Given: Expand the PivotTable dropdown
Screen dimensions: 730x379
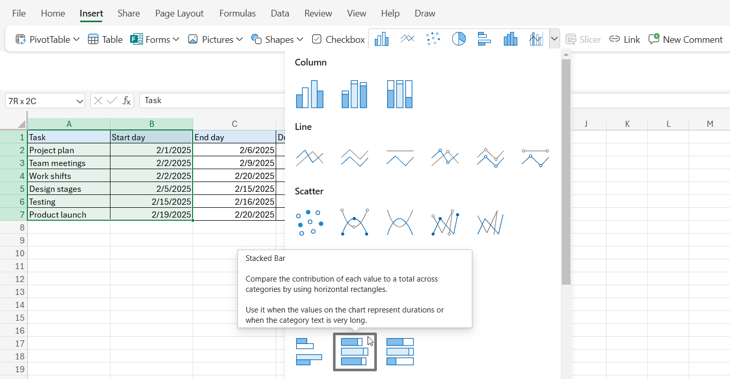Looking at the screenshot, I should (76, 39).
